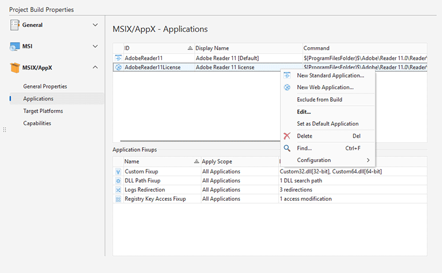Screen dimensions: 442x273
Task: Click the Logs Redirection row icon
Action: coord(118,190)
